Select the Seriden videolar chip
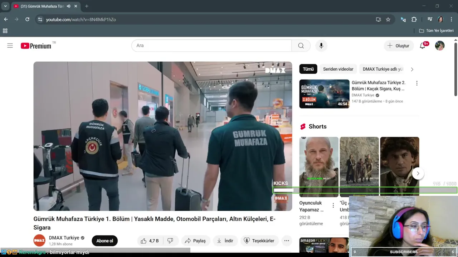 [338, 69]
